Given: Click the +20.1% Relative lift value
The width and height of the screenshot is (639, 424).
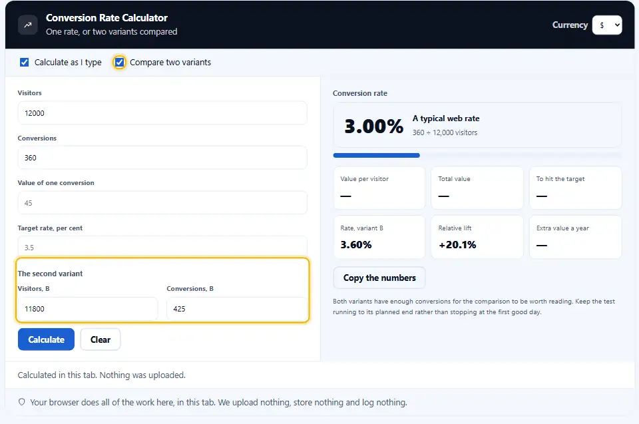Looking at the screenshot, I should click(x=457, y=245).
